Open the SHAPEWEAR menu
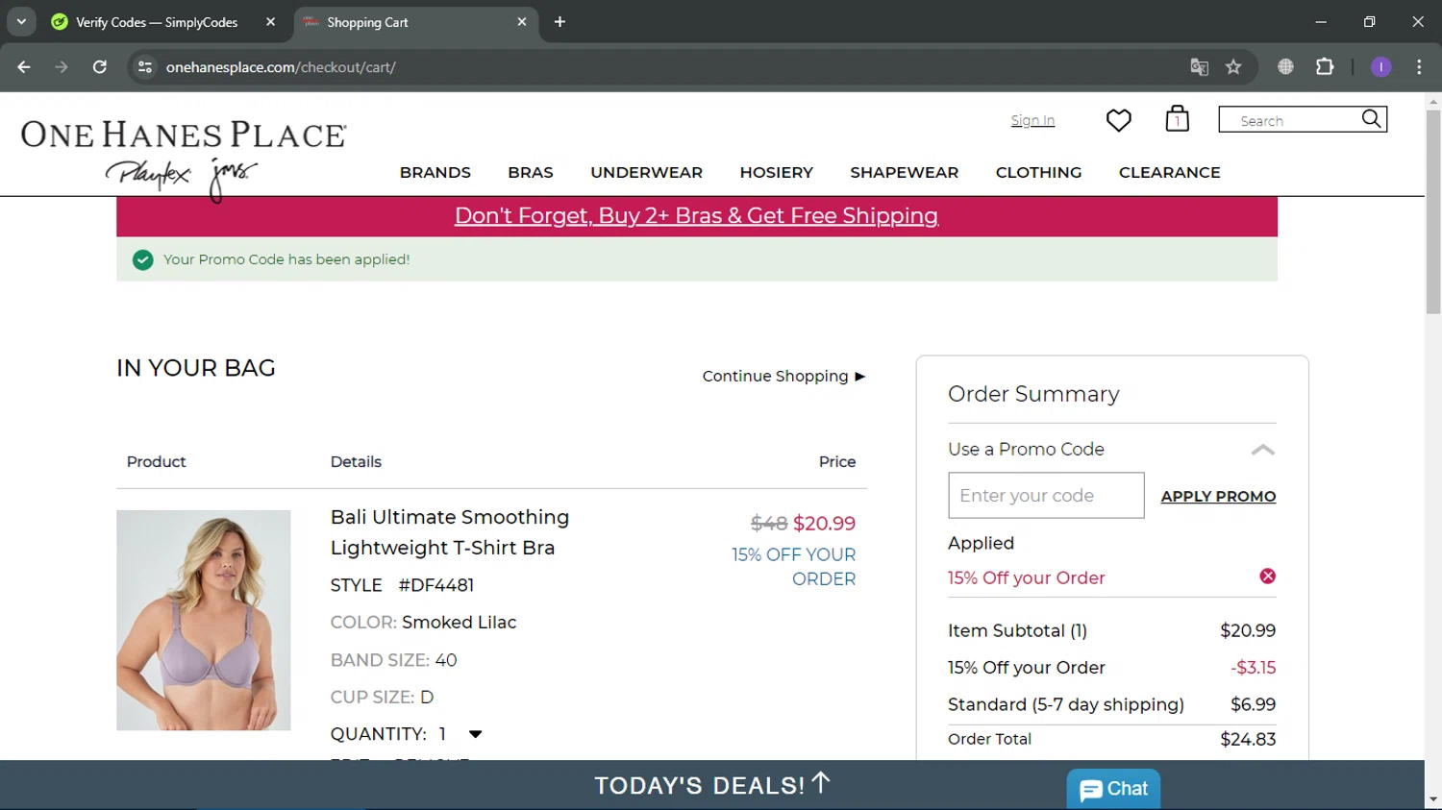This screenshot has height=810, width=1442. (x=904, y=173)
